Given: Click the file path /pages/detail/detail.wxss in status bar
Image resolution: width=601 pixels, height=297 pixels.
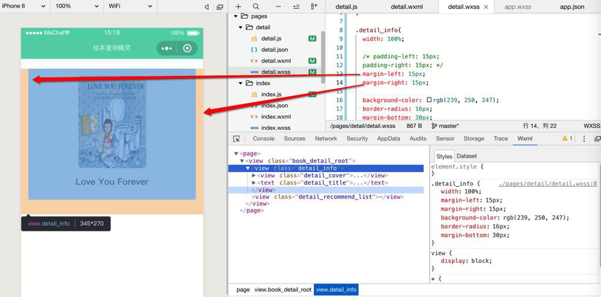Looking at the screenshot, I should pos(363,126).
